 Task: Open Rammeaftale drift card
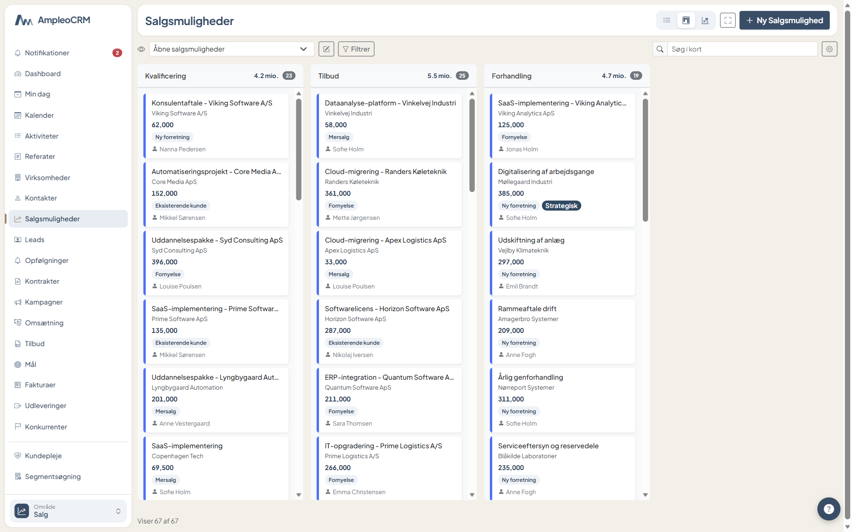pos(562,331)
